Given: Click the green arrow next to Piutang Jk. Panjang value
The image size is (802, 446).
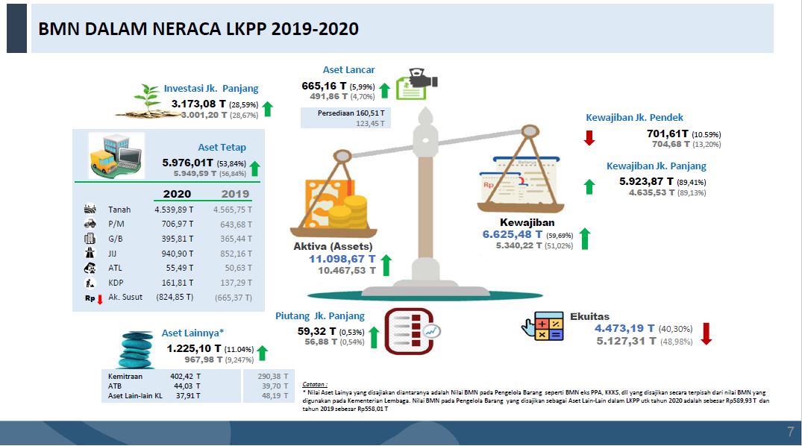Looking at the screenshot, I should [374, 337].
